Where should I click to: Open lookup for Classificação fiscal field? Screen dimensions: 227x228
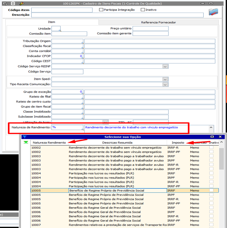(82, 48)
